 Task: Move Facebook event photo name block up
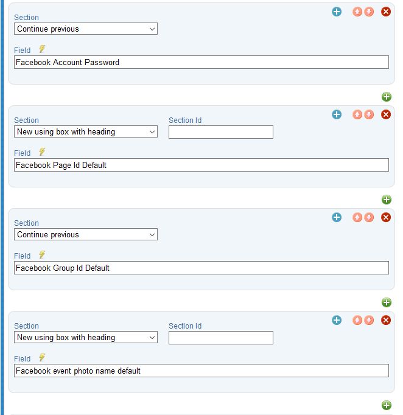point(357,320)
